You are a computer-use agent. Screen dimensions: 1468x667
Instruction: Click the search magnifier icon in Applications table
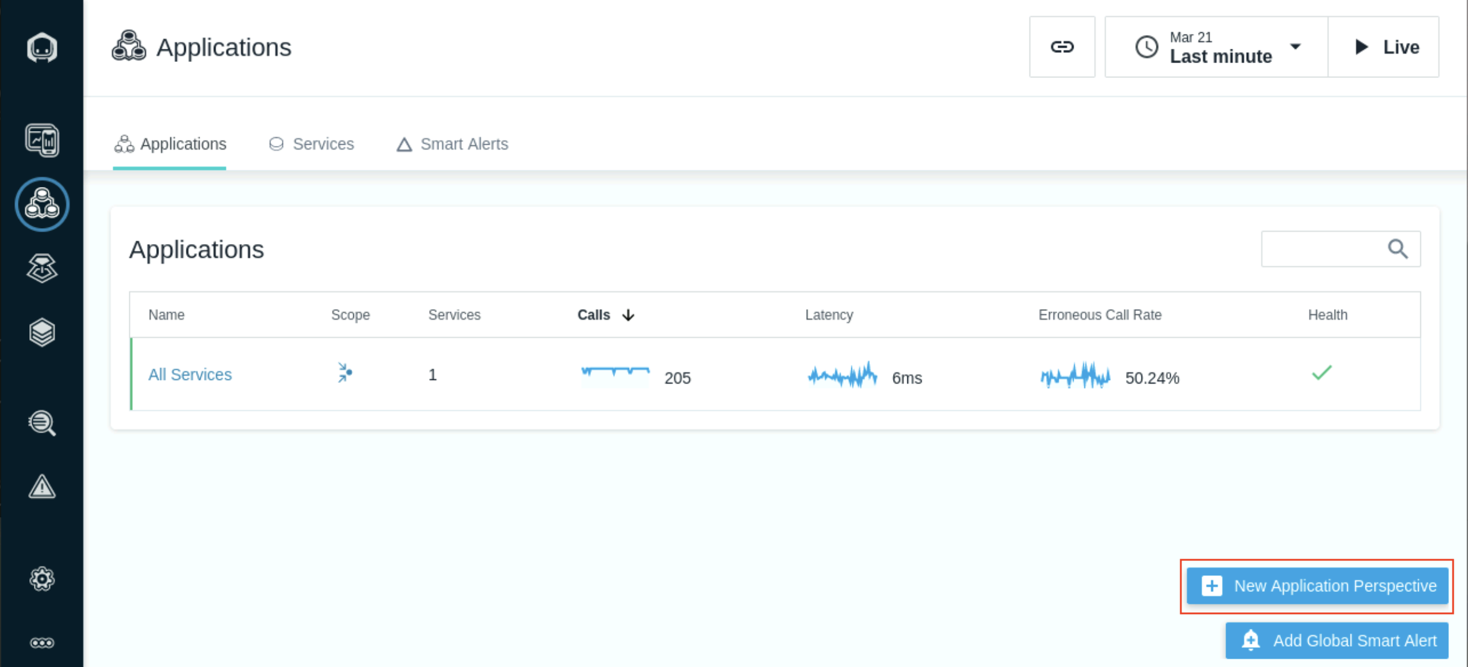point(1398,249)
